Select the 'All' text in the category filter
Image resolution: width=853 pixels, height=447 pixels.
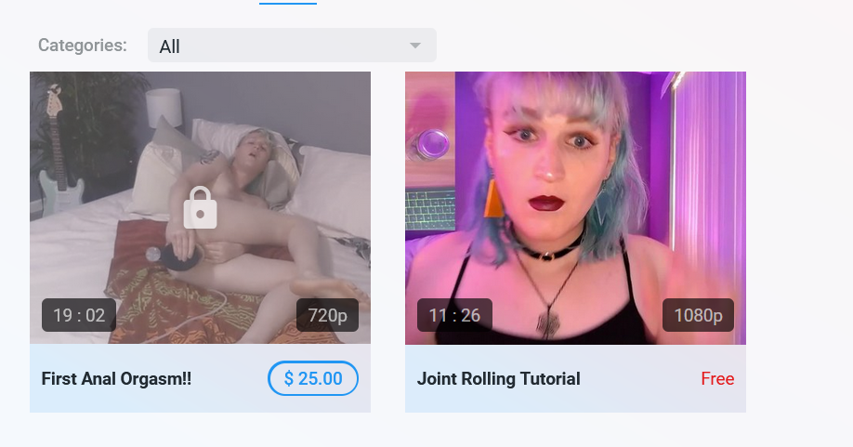coord(169,46)
